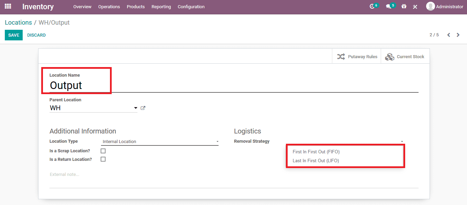Open the messages chat bubble icon
Screen dimensions: 467x205
coord(389,7)
